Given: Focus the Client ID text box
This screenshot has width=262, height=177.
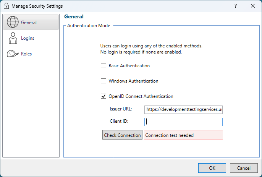Looking at the screenshot, I should (183, 122).
